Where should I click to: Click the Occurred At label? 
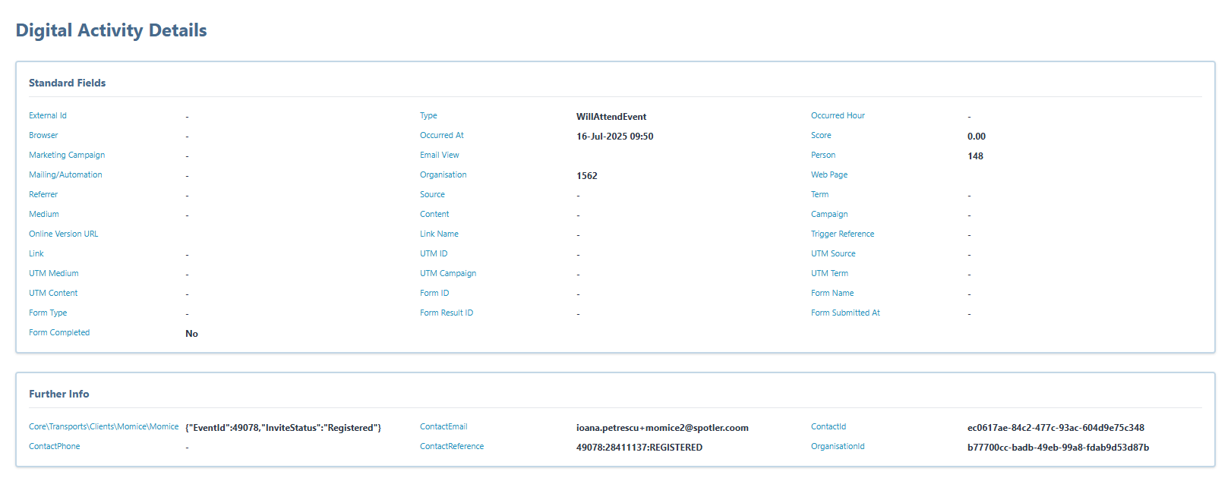point(442,135)
